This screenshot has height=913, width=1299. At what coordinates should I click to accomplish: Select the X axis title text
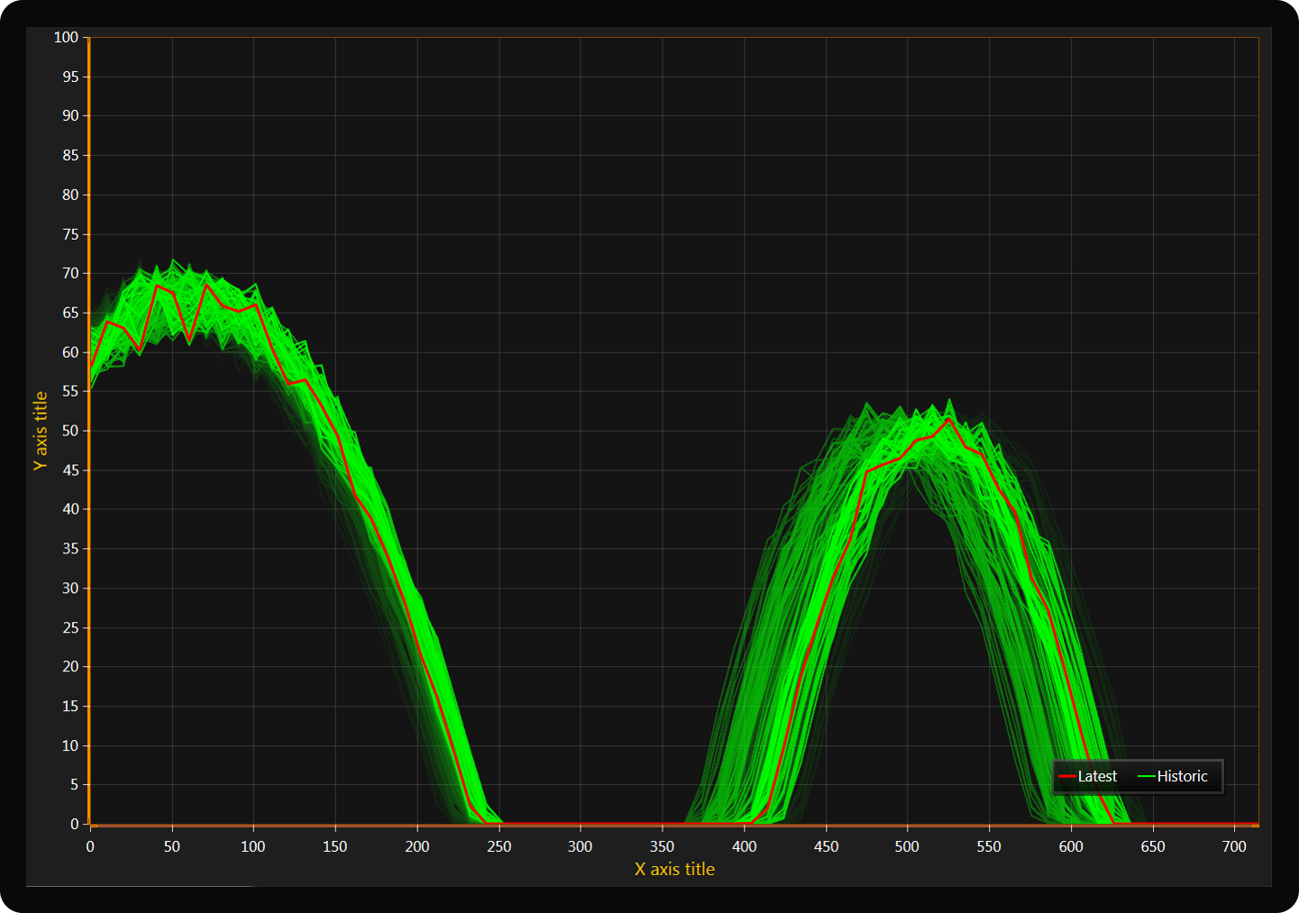tap(674, 869)
